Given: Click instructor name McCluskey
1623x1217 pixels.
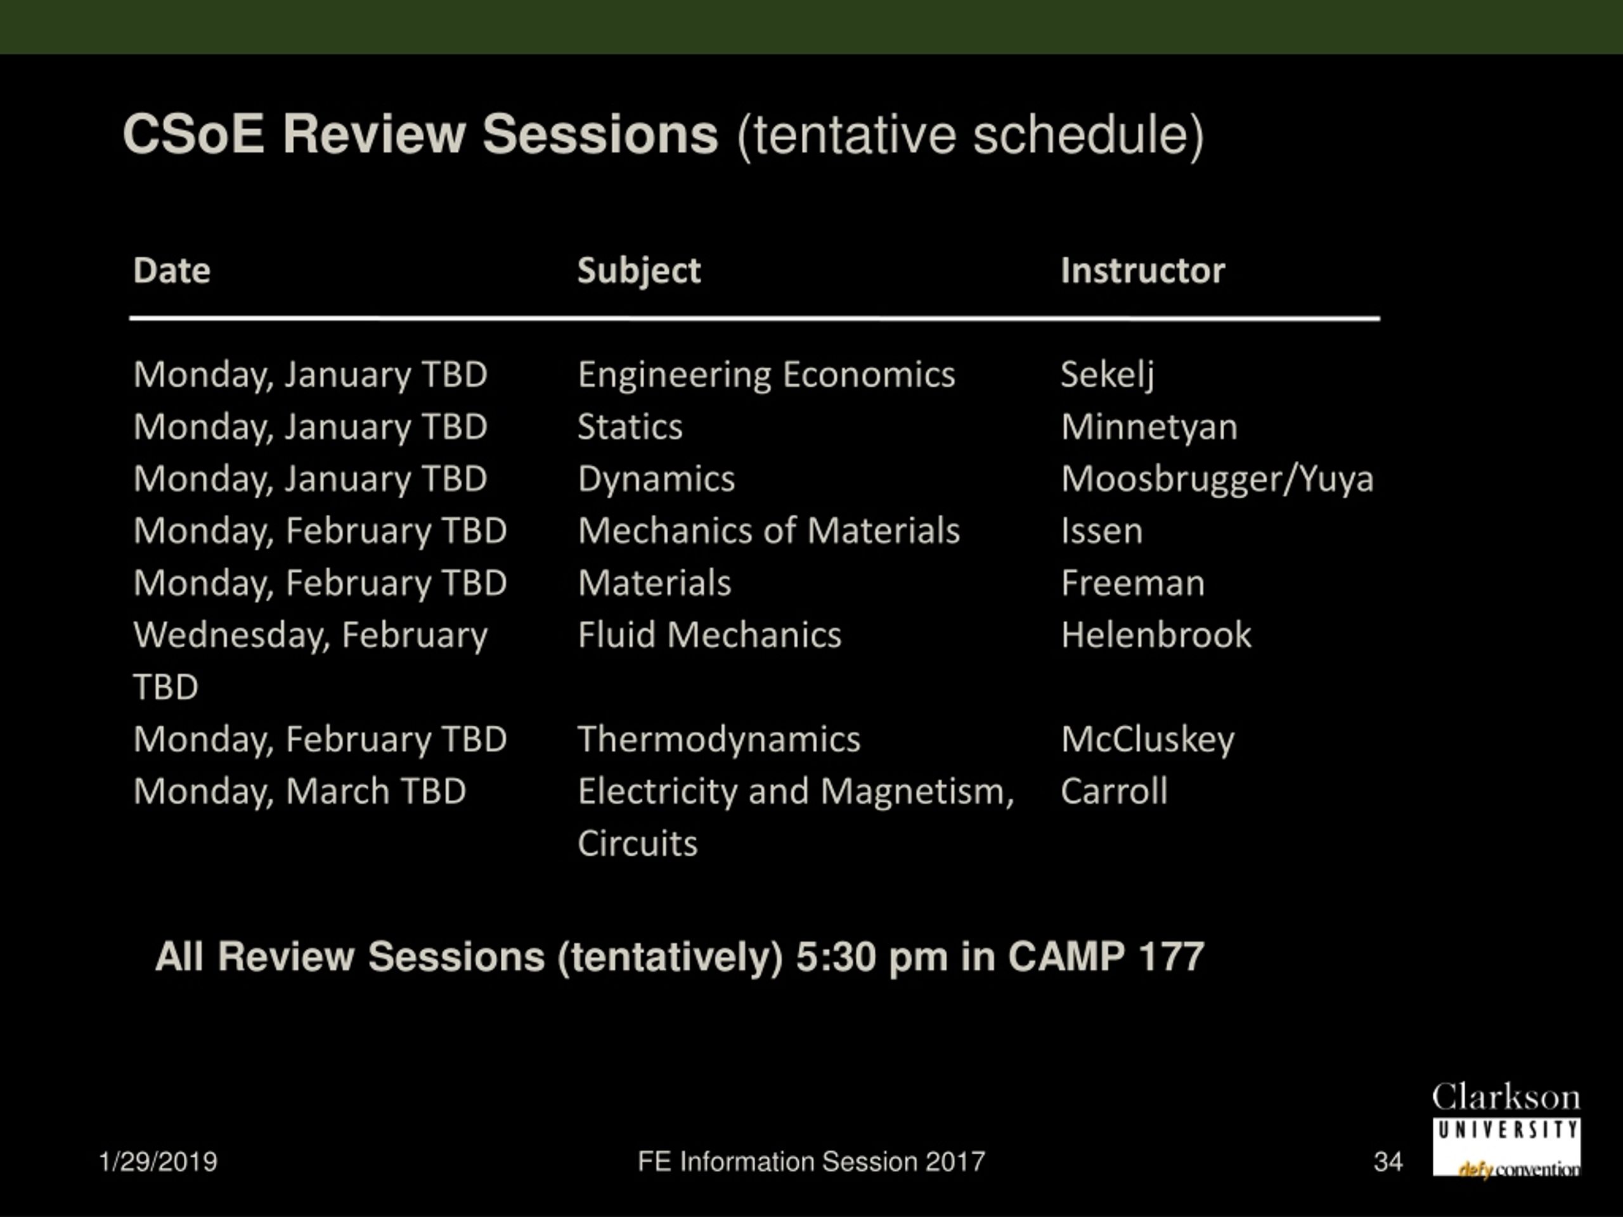Looking at the screenshot, I should point(1148,740).
